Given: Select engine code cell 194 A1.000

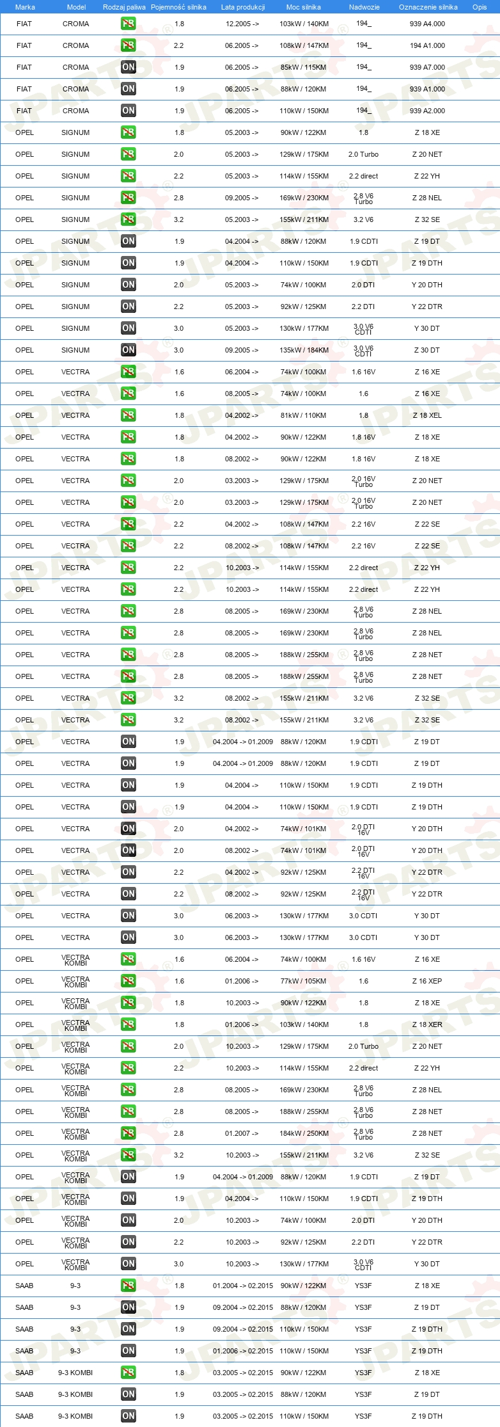Looking at the screenshot, I should coord(427,45).
